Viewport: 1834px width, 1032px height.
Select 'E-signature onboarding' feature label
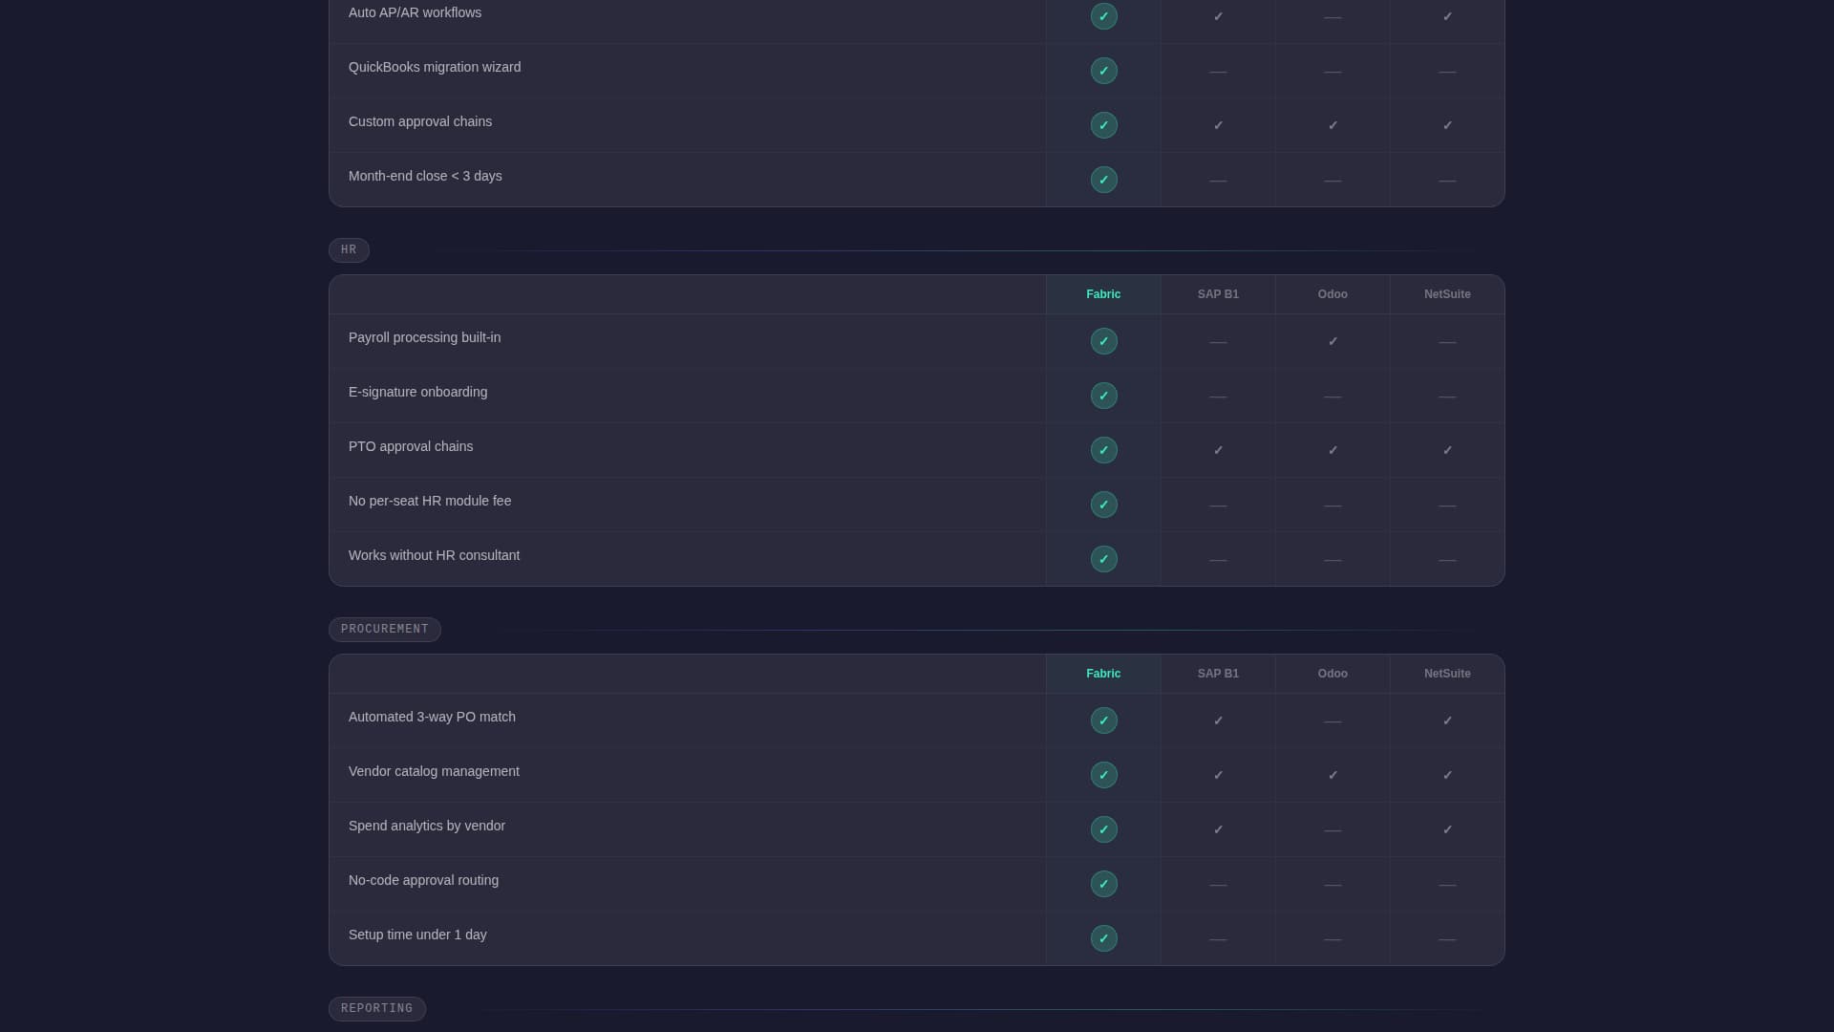coord(417,392)
